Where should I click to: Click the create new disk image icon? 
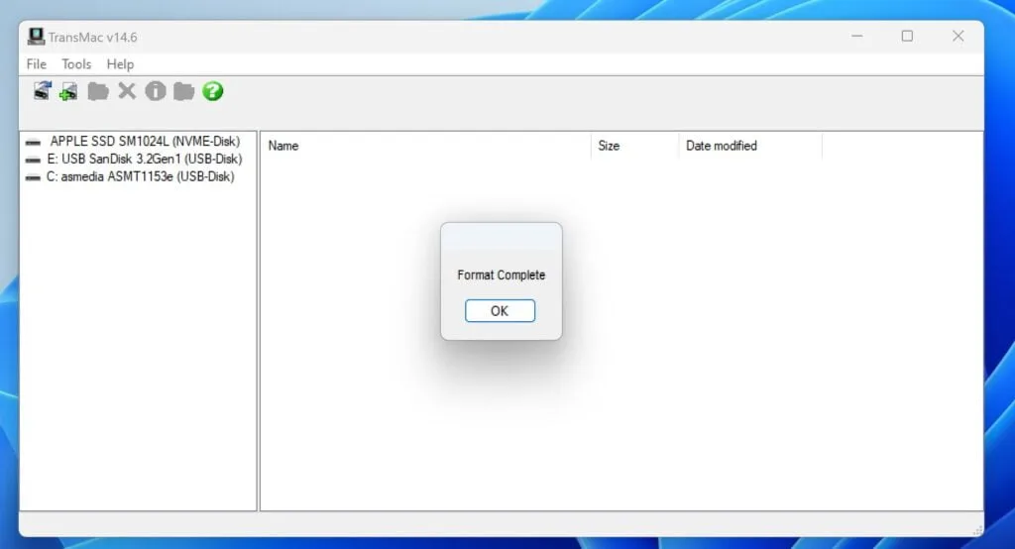(x=68, y=91)
